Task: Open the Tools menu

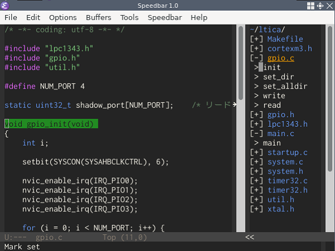Action: pos(130,17)
